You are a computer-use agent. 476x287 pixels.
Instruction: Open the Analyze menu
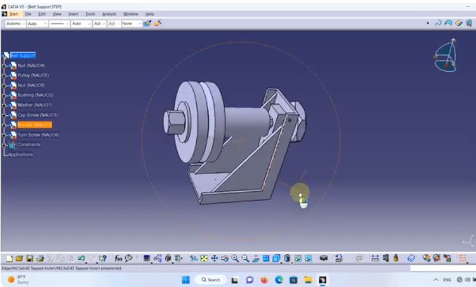tap(109, 14)
